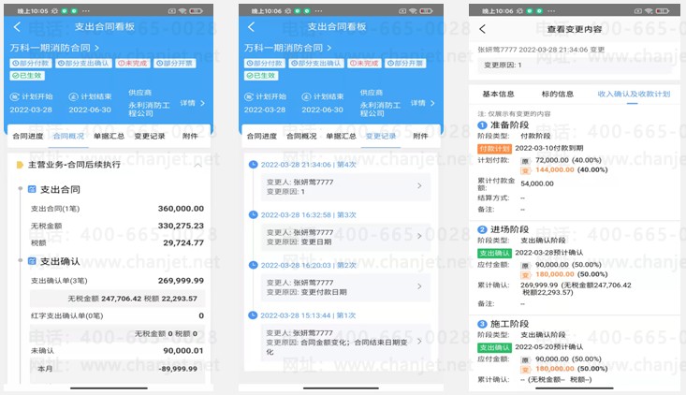Switch to 合同进度 tab in middle screen
Viewport: 686px width, 395px height.
[262, 137]
